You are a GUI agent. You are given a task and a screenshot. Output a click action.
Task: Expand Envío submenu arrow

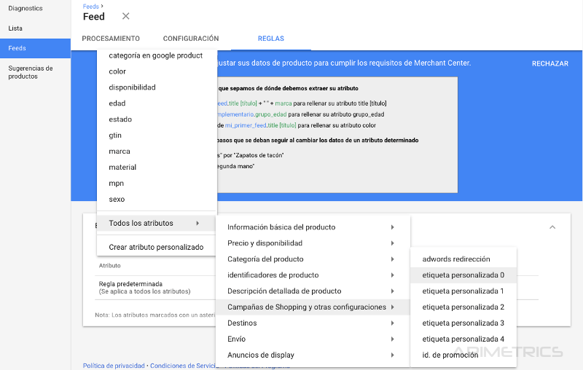tap(392, 339)
